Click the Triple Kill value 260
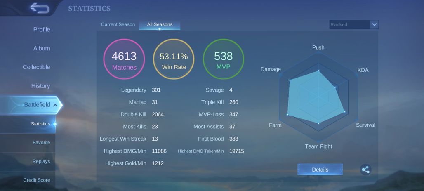Screen dimensions: 424x191 [233, 102]
